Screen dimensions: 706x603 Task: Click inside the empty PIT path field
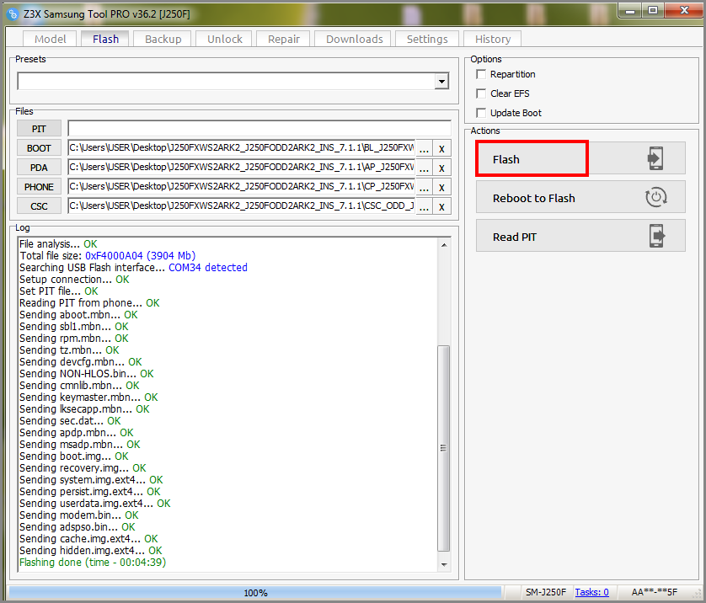pos(259,128)
